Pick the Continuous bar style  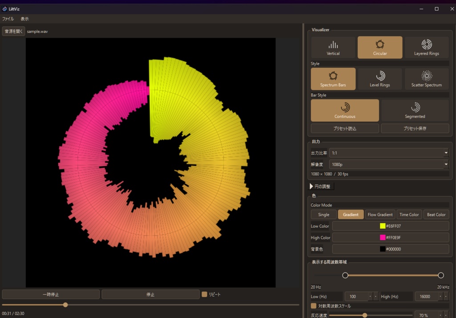(x=345, y=110)
